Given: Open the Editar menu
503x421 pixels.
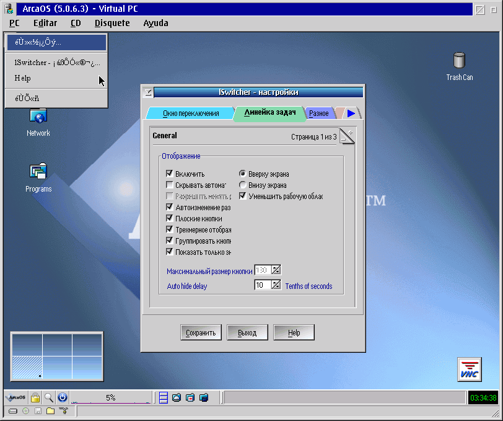Looking at the screenshot, I should (x=45, y=23).
